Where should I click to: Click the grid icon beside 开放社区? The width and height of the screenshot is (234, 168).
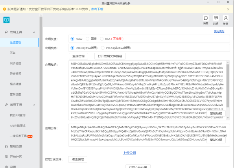[x=6, y=157]
